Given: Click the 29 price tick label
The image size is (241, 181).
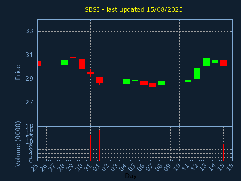Looking at the screenshot, I should 29,79.
